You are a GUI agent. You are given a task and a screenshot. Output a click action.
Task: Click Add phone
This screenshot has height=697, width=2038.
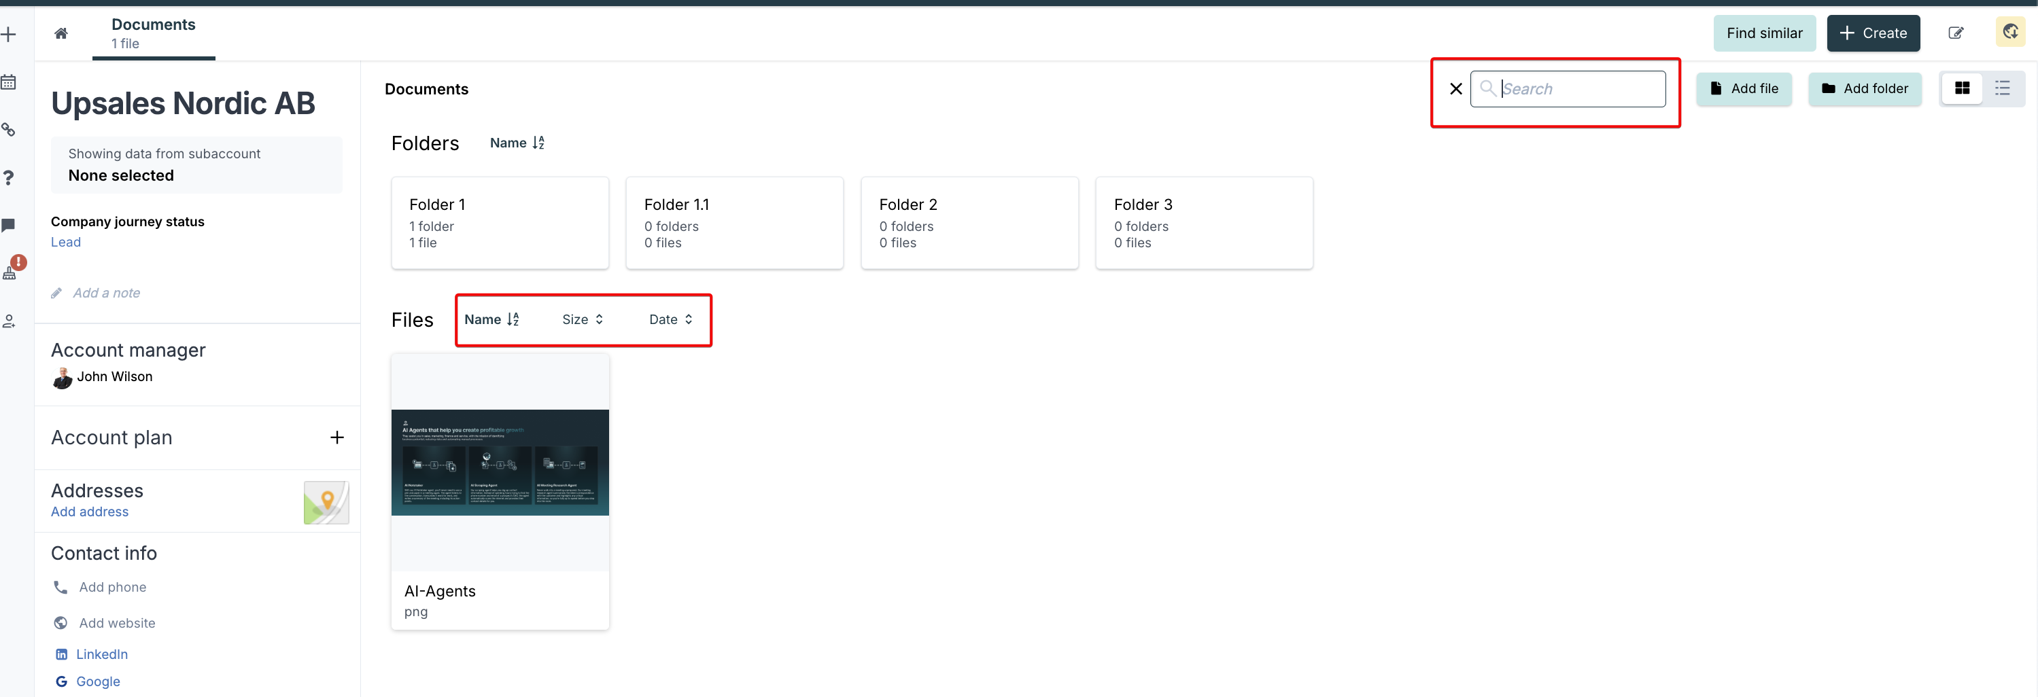click(112, 587)
